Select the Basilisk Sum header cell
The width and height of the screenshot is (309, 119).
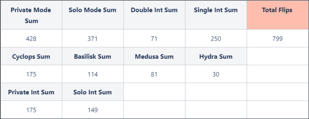[92, 57]
